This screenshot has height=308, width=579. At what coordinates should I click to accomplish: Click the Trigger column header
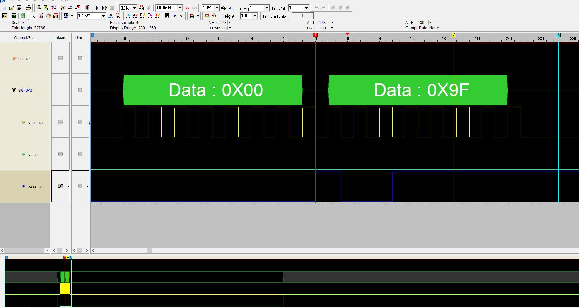60,37
